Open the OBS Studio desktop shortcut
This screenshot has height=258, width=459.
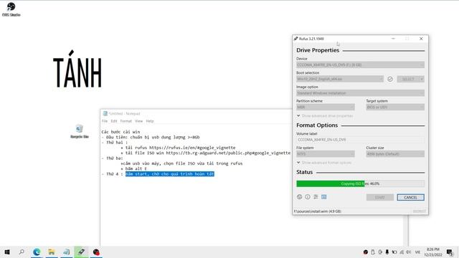click(x=11, y=9)
